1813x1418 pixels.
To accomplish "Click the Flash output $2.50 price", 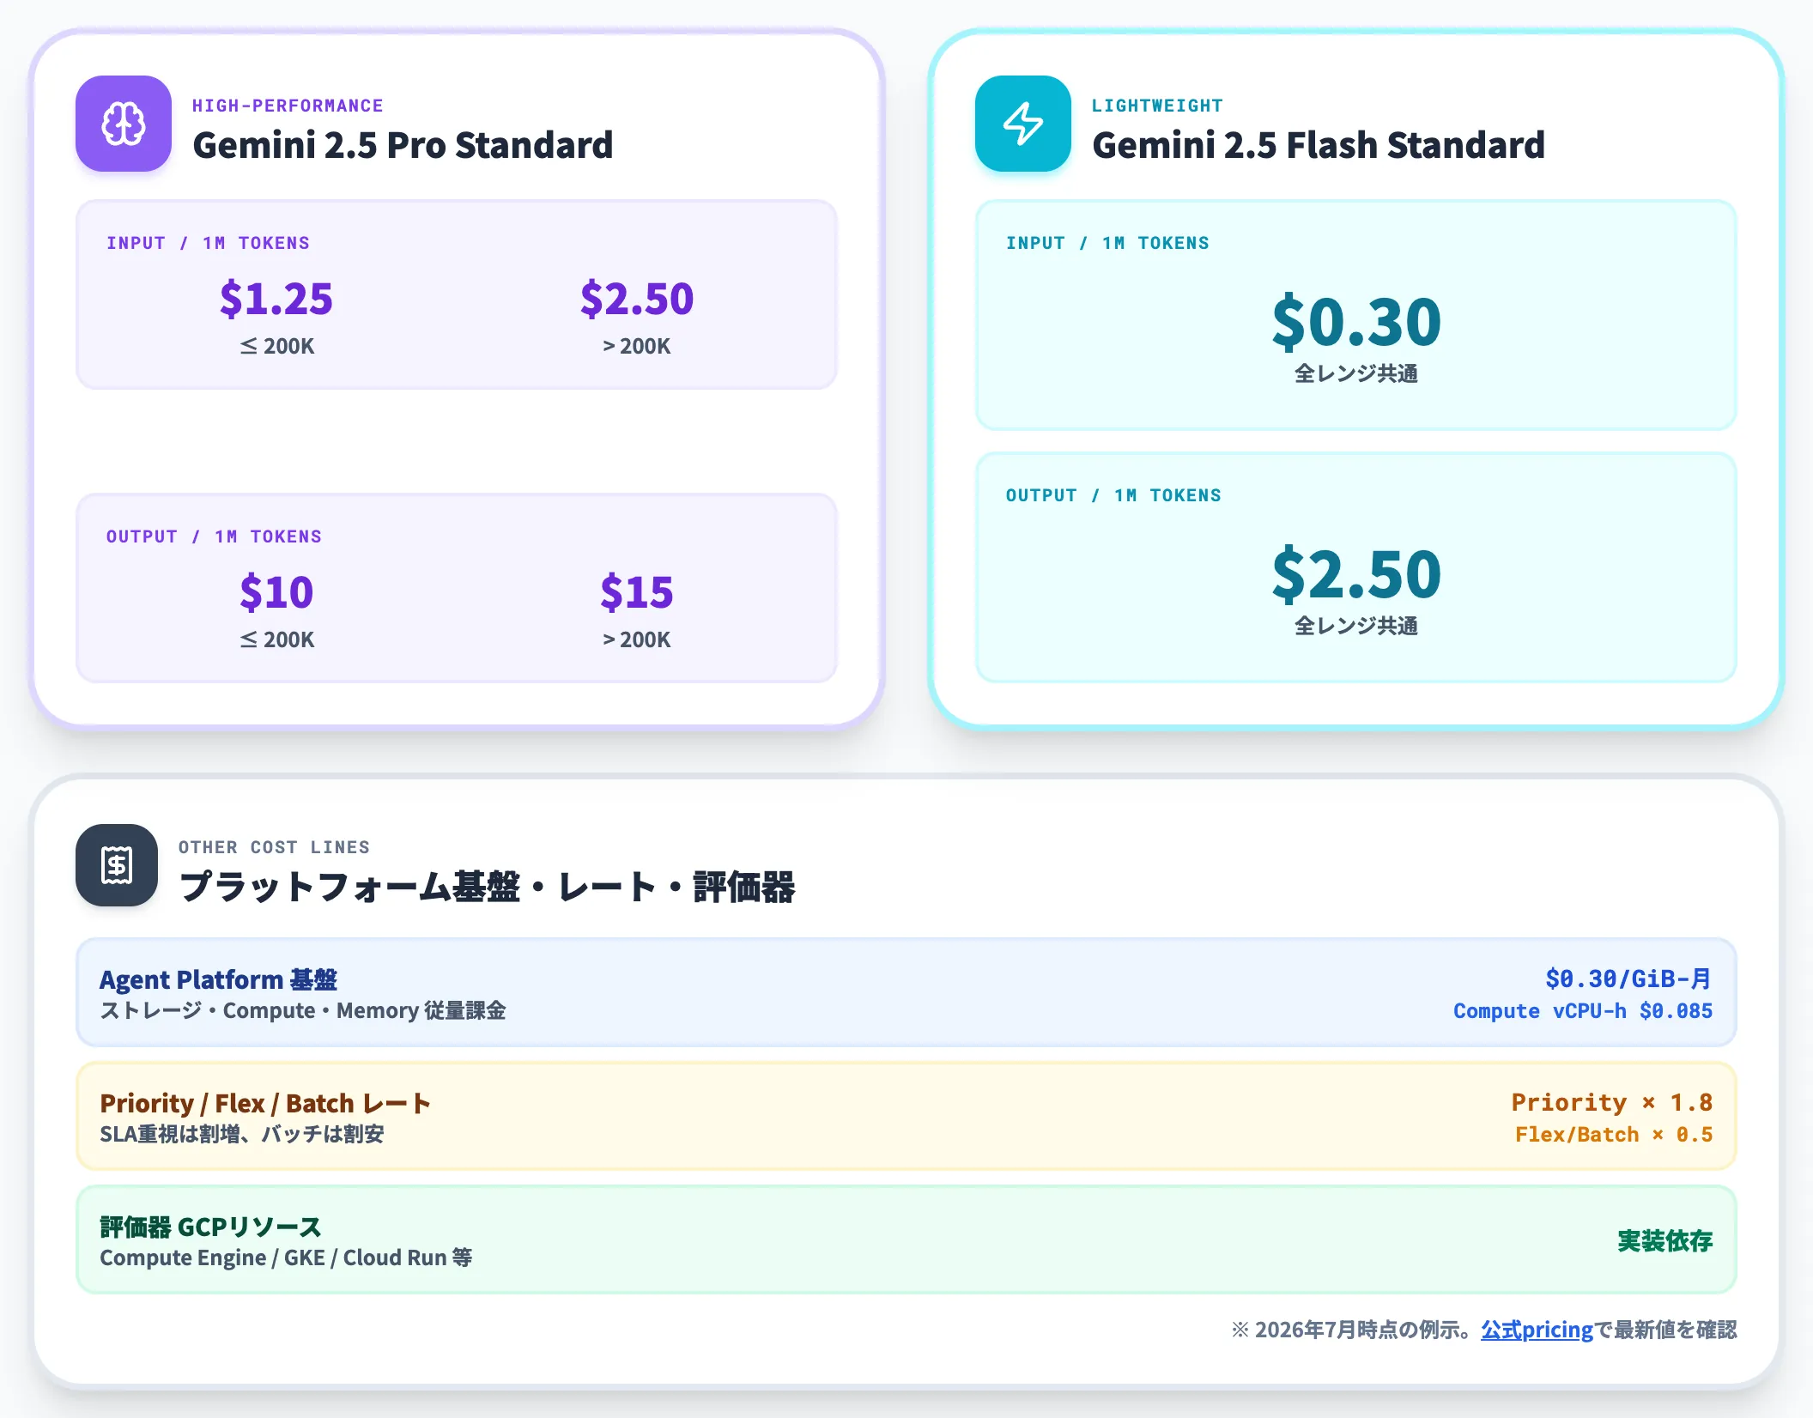I will pyautogui.click(x=1356, y=574).
